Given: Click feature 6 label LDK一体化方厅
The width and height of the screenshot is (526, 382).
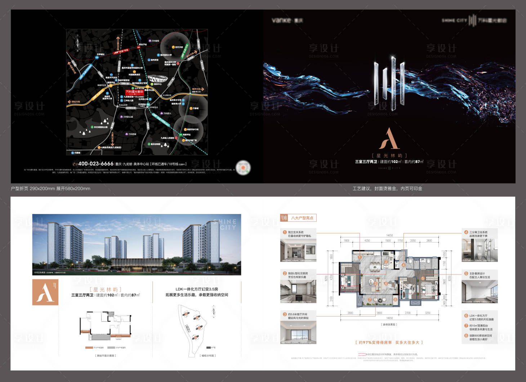Looking at the screenshot, I should point(478,315).
